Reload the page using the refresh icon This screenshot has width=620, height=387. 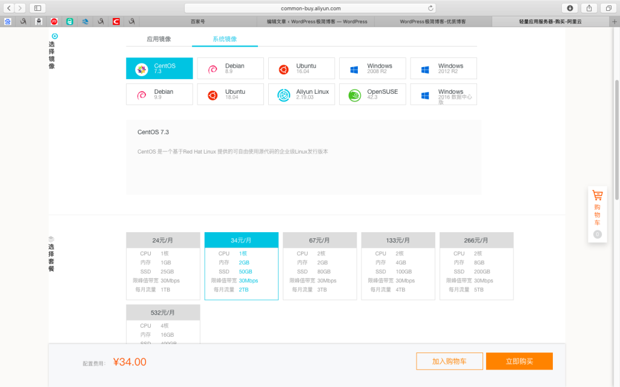point(430,8)
